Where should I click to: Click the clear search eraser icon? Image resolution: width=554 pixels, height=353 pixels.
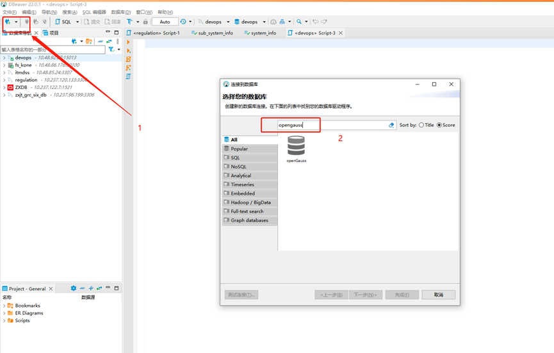(x=391, y=125)
